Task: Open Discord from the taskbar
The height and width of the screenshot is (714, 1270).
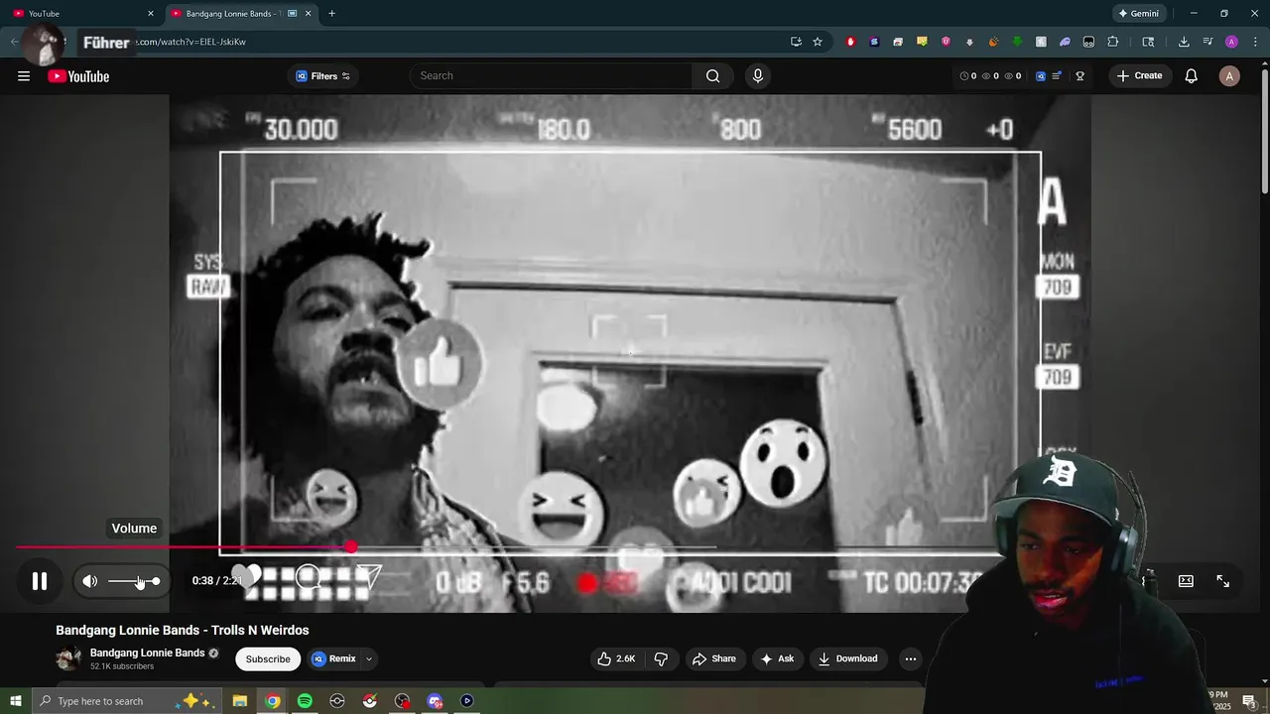Action: 435,701
